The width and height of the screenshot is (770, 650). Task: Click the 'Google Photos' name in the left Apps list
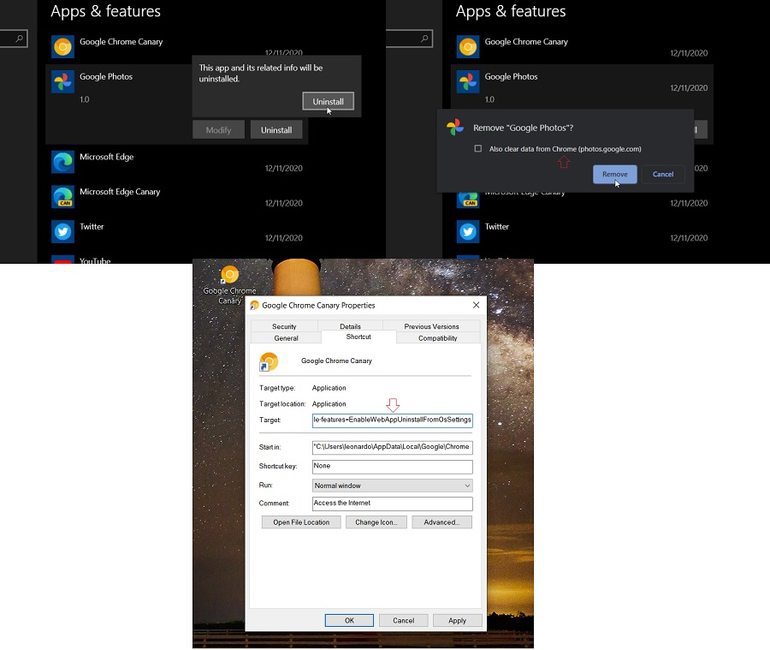106,77
